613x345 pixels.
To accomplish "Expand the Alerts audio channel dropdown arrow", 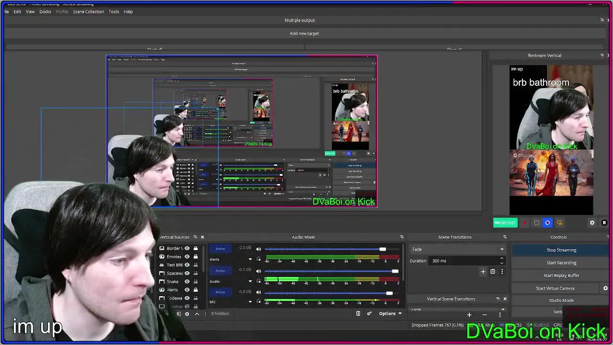I will [x=250, y=259].
